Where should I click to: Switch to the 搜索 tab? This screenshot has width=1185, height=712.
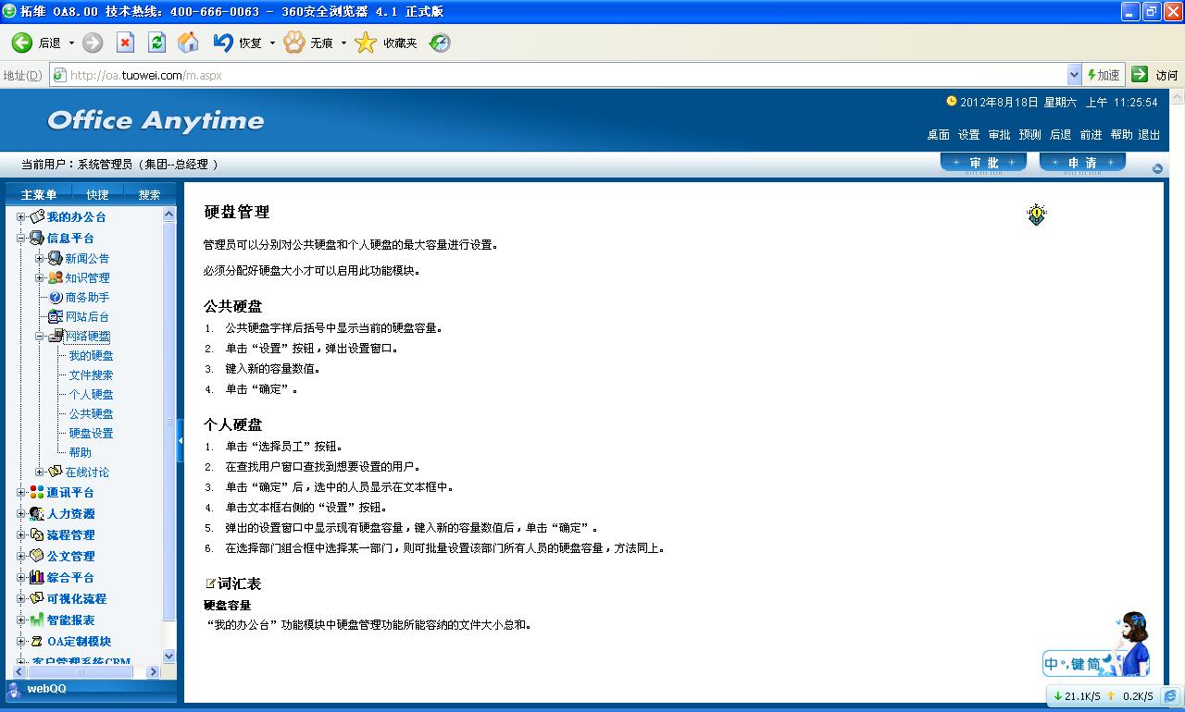click(149, 194)
